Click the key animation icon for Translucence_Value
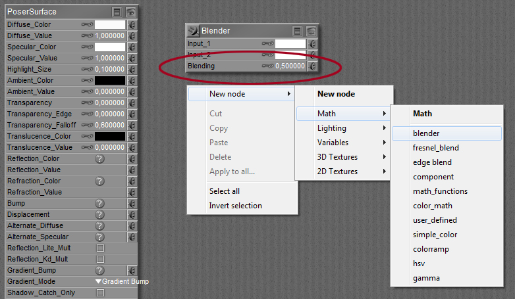Viewport: 515px width, 299px height. (x=87, y=147)
